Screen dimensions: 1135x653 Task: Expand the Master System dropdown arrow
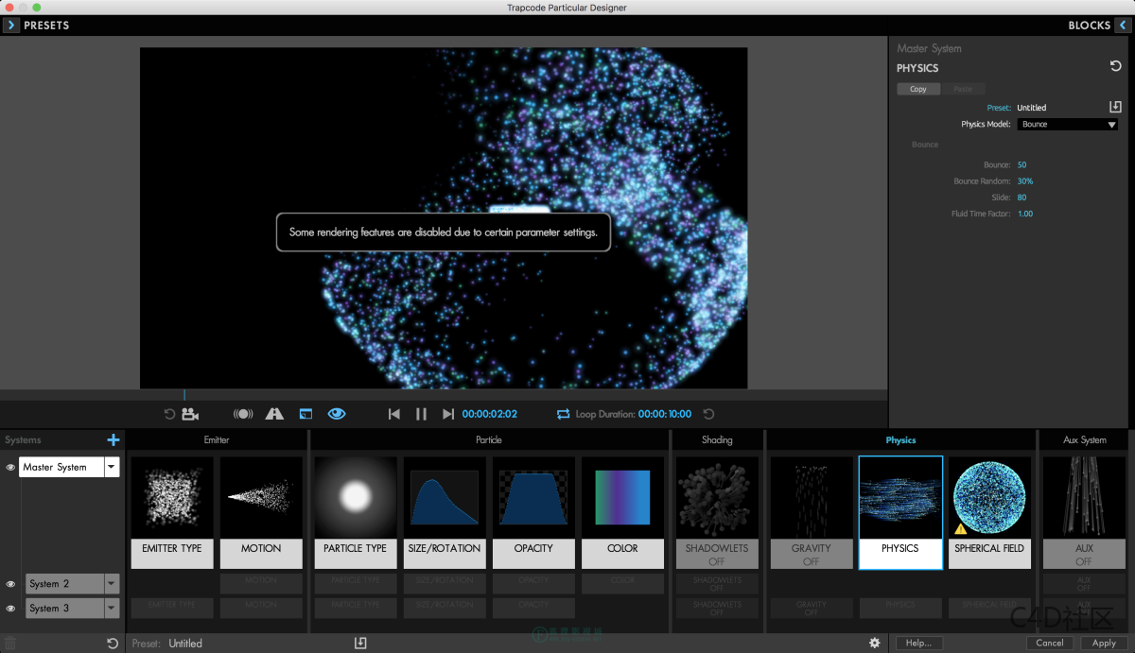click(111, 466)
